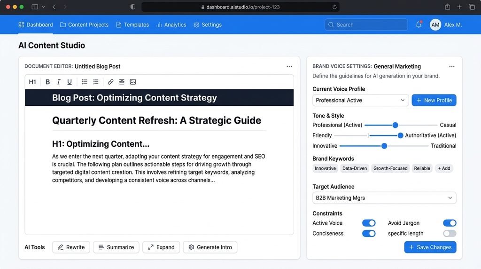Select the Innovative keyword tag
481x269 pixels.
325,168
